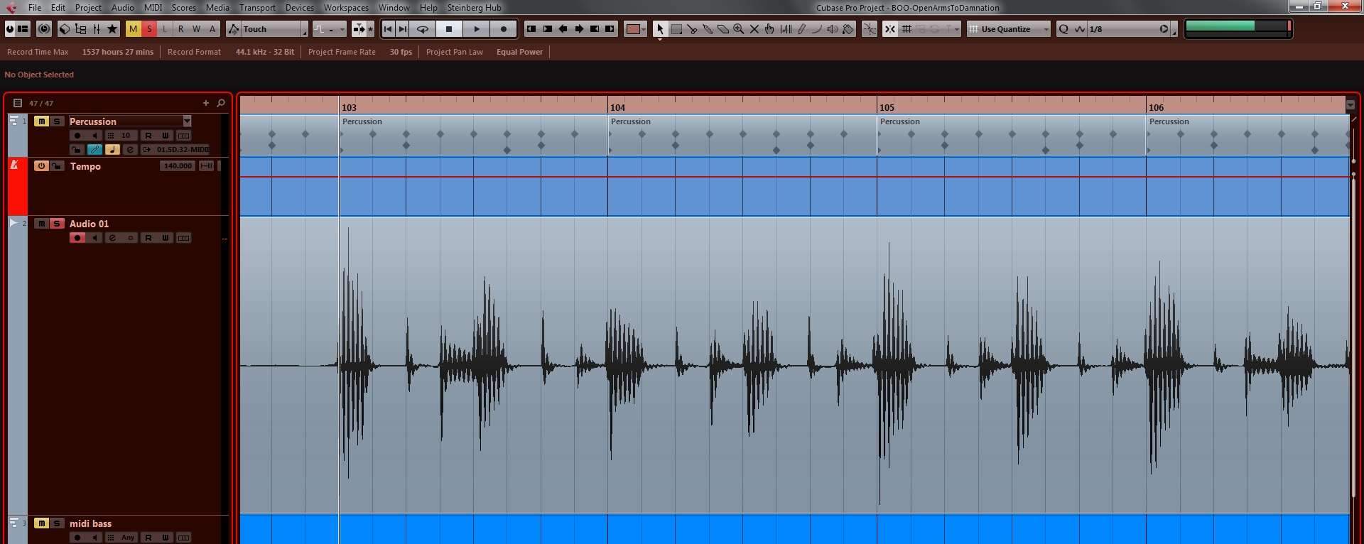Open the Devices menu

(x=299, y=8)
